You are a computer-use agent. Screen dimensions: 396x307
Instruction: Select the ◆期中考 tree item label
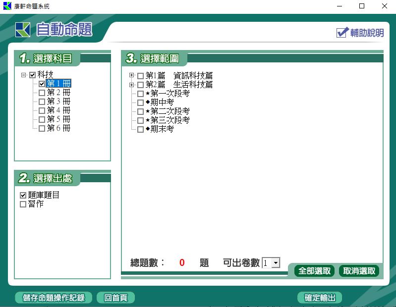pos(162,102)
